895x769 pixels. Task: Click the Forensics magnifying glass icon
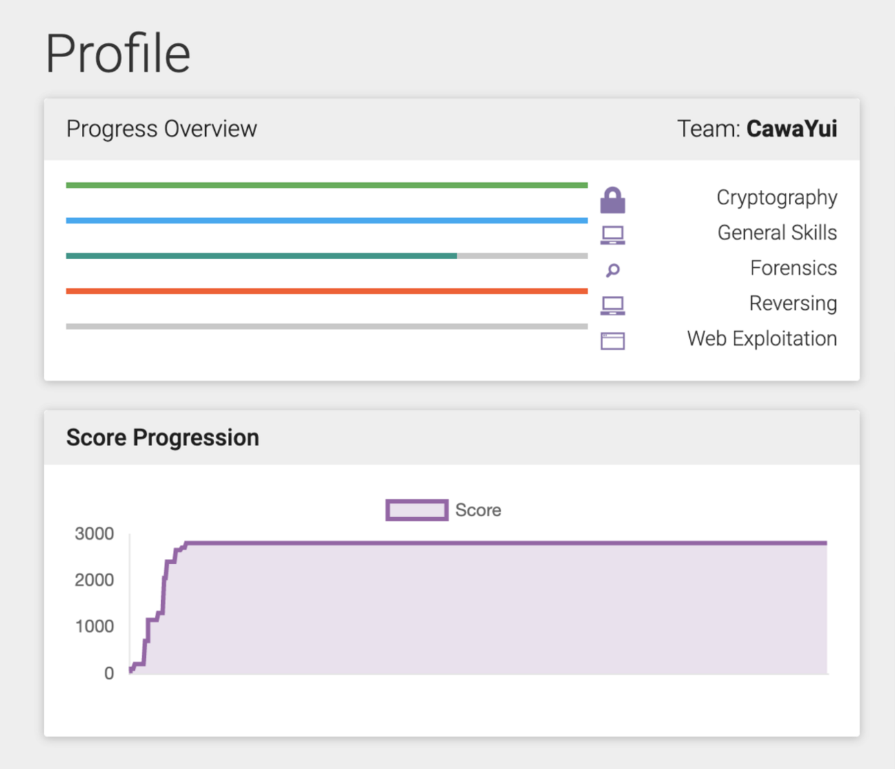point(612,271)
